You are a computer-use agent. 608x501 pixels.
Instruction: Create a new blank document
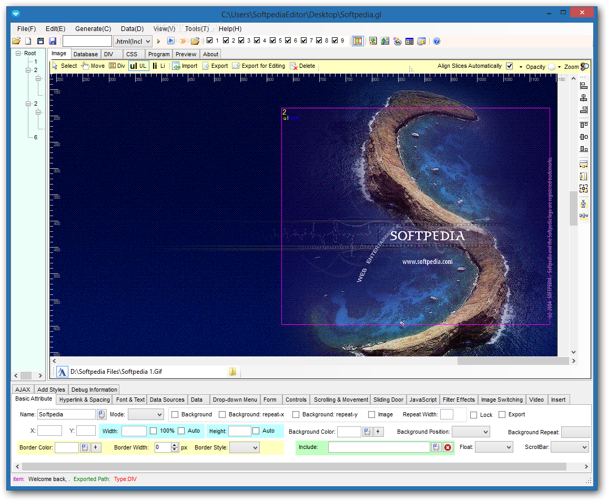(x=28, y=41)
